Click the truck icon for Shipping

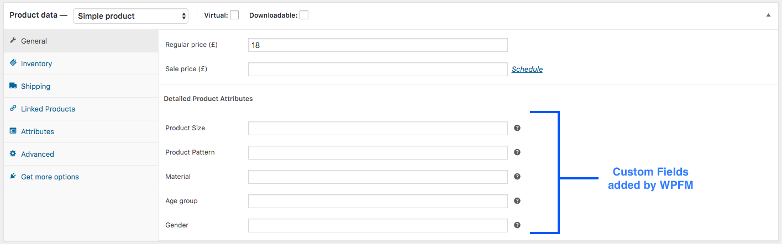tap(13, 86)
